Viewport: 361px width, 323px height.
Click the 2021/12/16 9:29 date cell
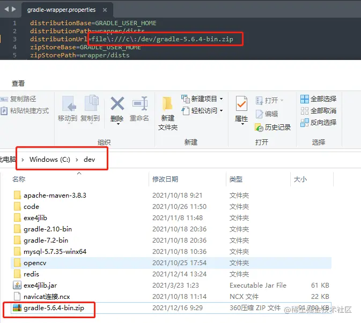pos(177,308)
